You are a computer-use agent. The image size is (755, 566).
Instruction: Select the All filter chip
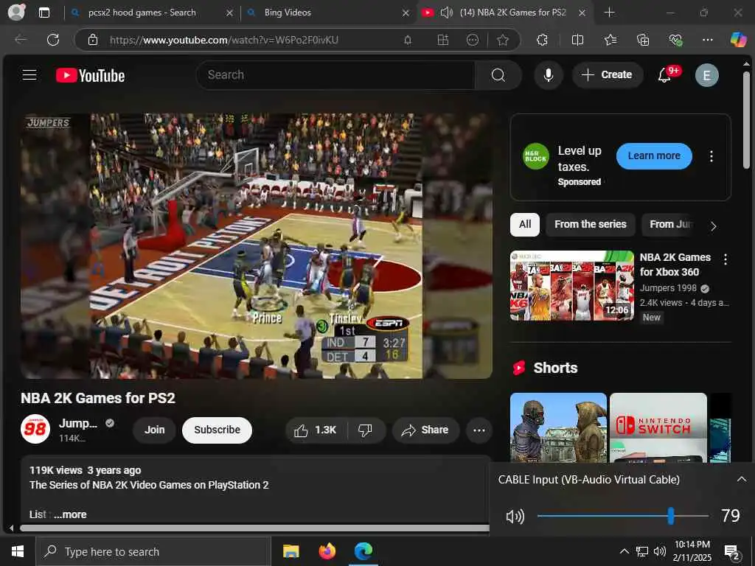pyautogui.click(x=525, y=224)
